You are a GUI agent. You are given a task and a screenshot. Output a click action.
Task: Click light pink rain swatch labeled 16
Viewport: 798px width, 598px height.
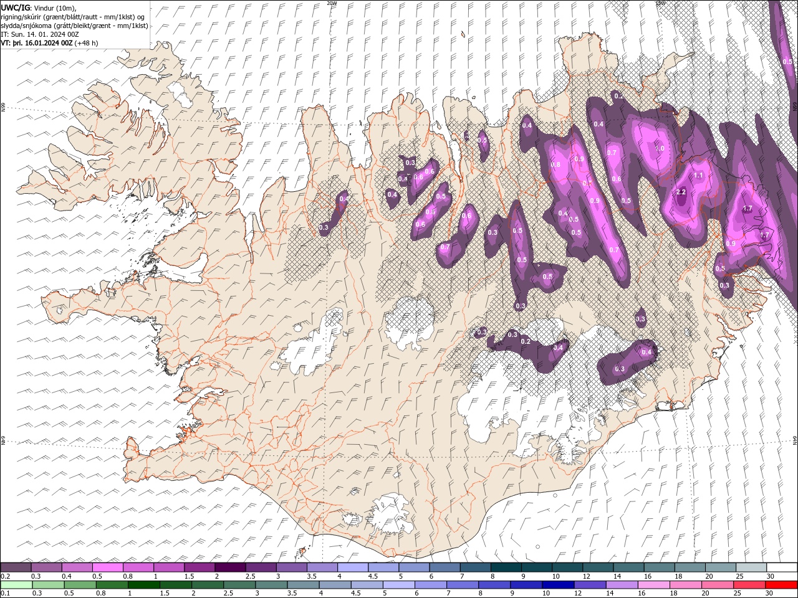tap(653, 585)
